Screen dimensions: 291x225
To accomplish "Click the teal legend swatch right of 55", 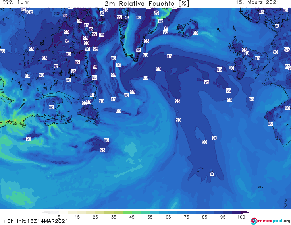I will [154, 212].
